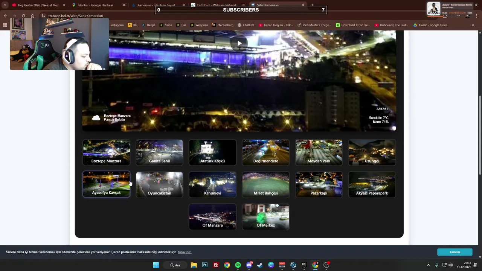Show hidden system tray icons
The width and height of the screenshot is (482, 271).
tap(428, 265)
